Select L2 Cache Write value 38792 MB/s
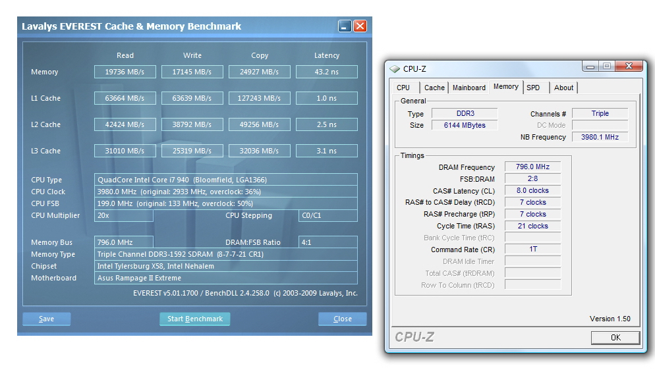 coord(192,124)
